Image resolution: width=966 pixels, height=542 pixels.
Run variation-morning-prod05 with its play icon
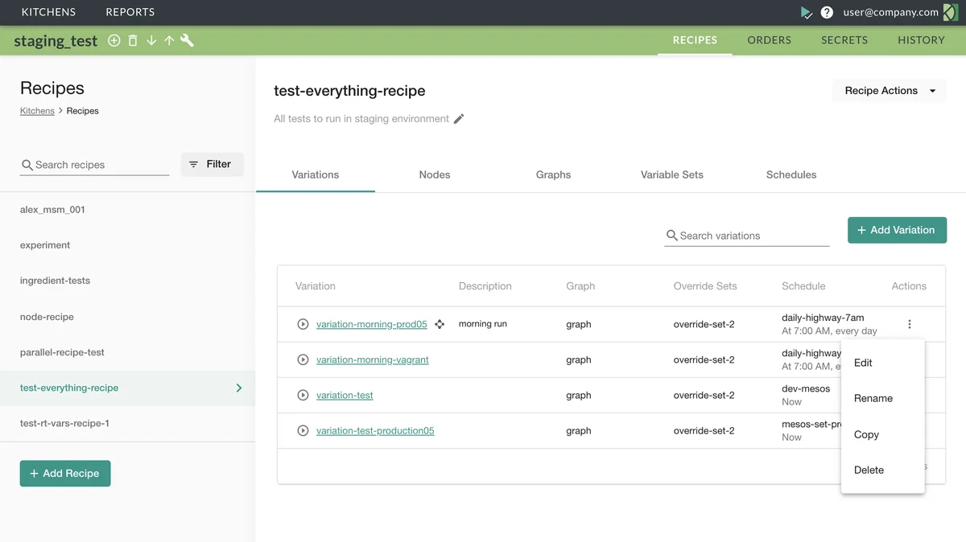(x=303, y=324)
